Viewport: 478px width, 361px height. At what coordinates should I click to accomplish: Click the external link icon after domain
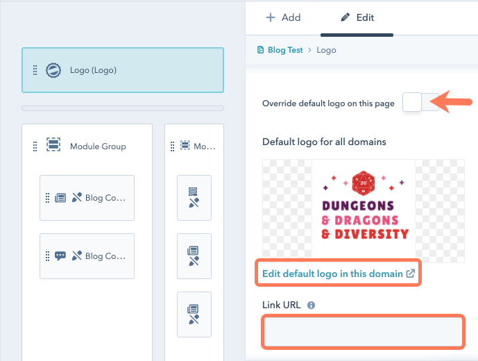410,273
